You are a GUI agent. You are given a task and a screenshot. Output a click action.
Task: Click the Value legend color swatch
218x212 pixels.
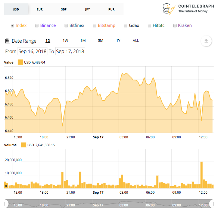coord(20,62)
